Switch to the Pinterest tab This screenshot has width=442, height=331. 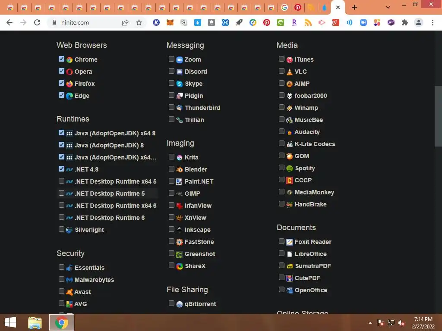click(298, 8)
